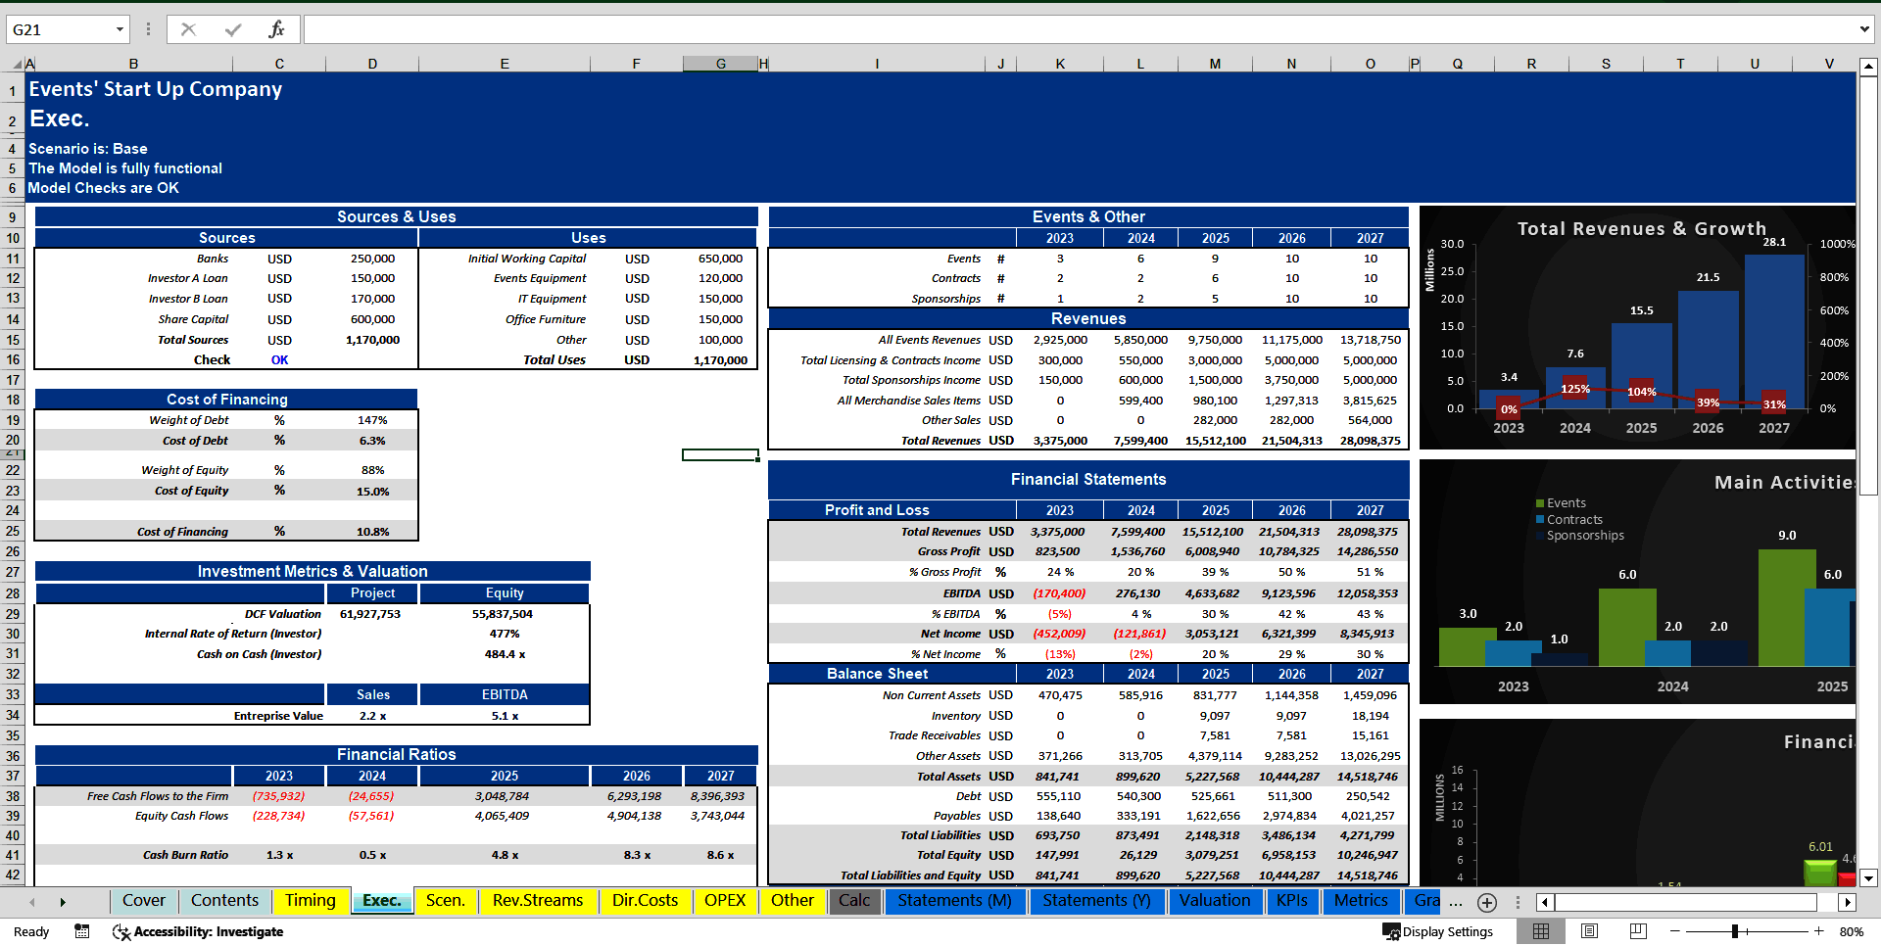Switch to Normal view icon
The image size is (1881, 946).
[1541, 931]
